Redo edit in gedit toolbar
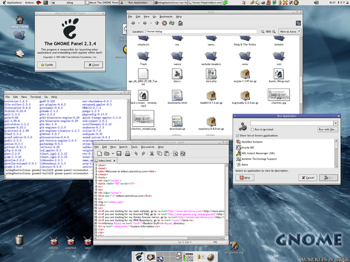The height and width of the screenshot is (262, 350). (x=143, y=153)
